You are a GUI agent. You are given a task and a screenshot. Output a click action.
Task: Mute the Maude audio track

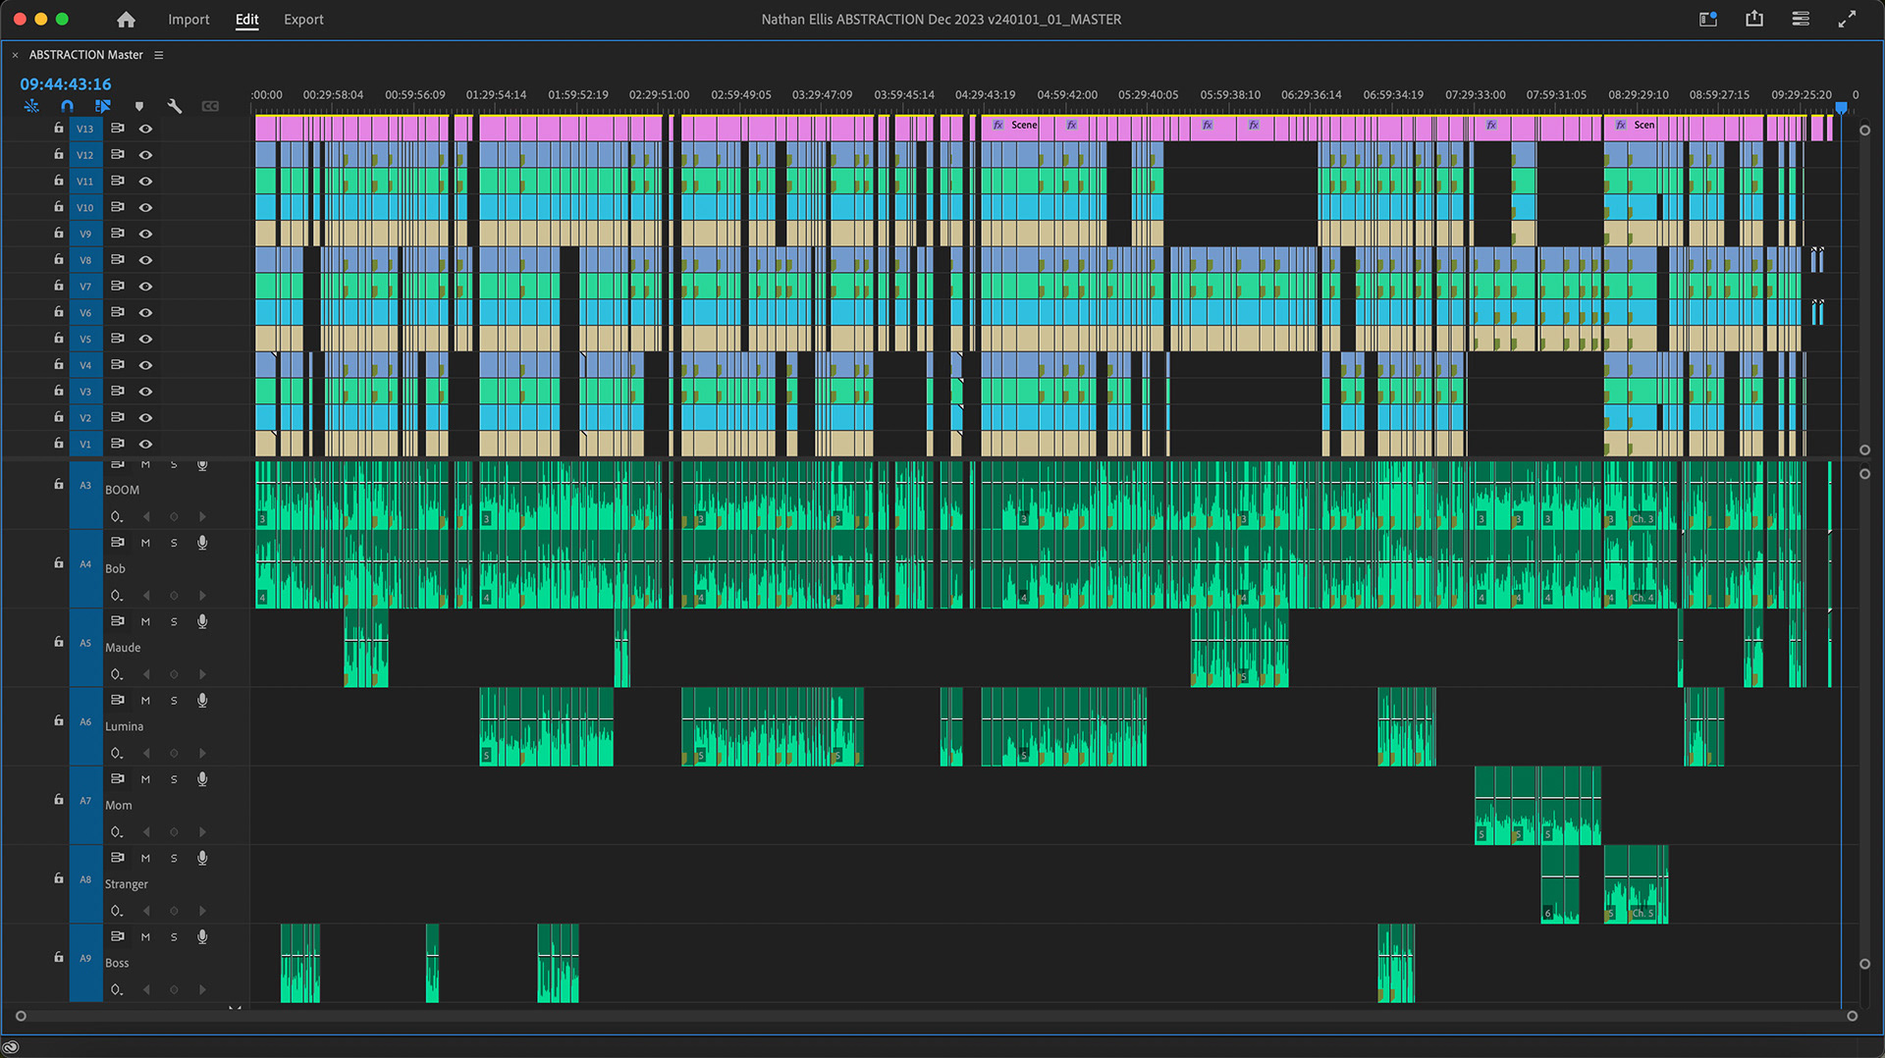pyautogui.click(x=145, y=621)
